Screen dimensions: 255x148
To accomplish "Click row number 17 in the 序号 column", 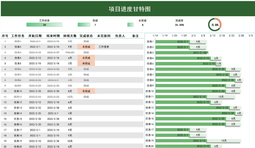I will [5, 130].
